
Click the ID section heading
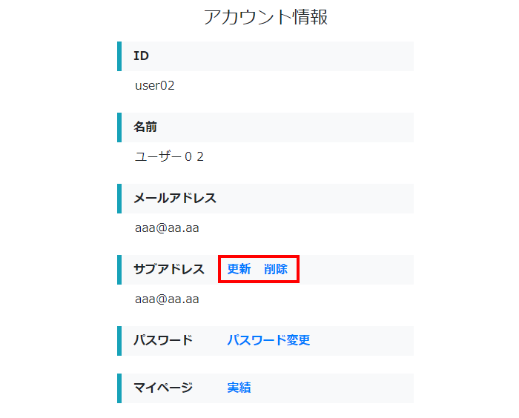click(x=141, y=56)
